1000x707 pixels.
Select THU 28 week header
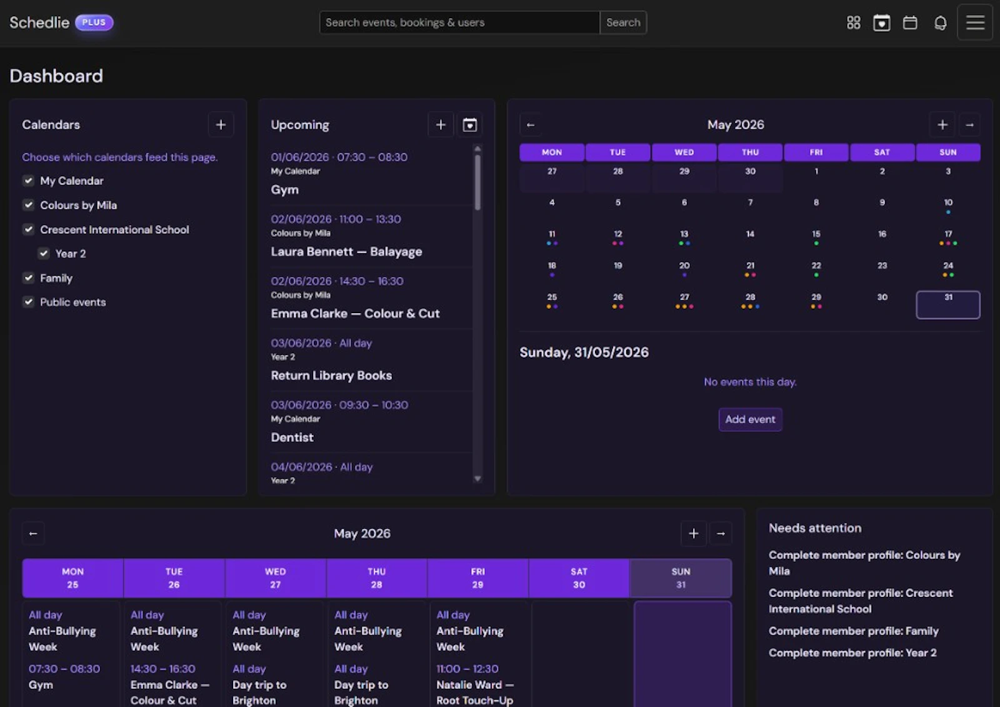pos(376,578)
